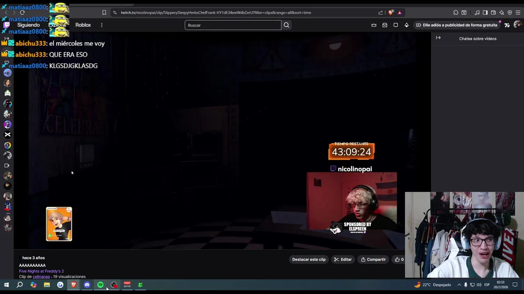This screenshot has height=294, width=524.
Task: Focus the Buscar search field
Action: [233, 25]
